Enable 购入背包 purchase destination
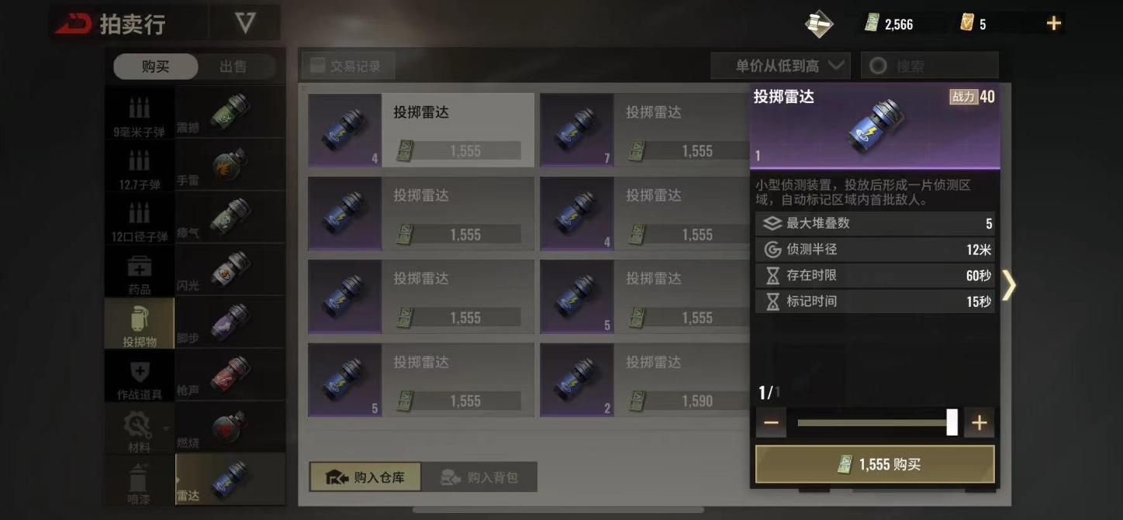 [x=479, y=477]
